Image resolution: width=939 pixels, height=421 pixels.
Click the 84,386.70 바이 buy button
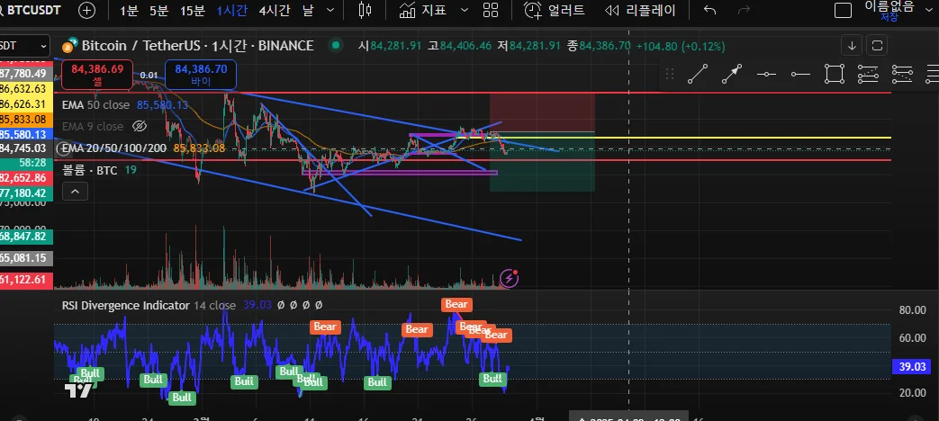point(201,75)
